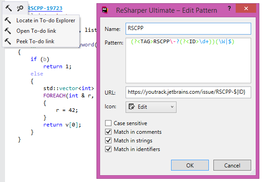This screenshot has height=182, width=273.
Task: Focus the Name field containing RSCPP
Action: point(188,29)
